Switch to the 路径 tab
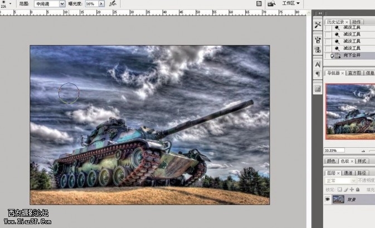 [362, 173]
